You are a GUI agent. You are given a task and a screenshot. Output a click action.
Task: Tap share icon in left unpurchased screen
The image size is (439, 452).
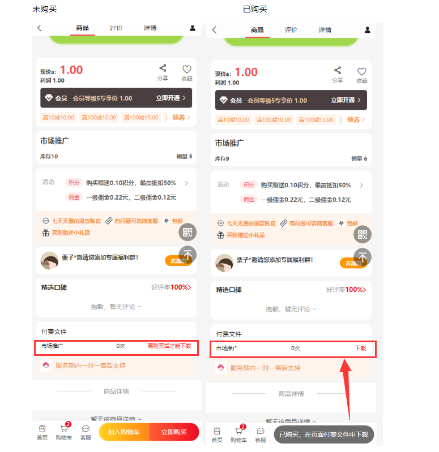(163, 68)
